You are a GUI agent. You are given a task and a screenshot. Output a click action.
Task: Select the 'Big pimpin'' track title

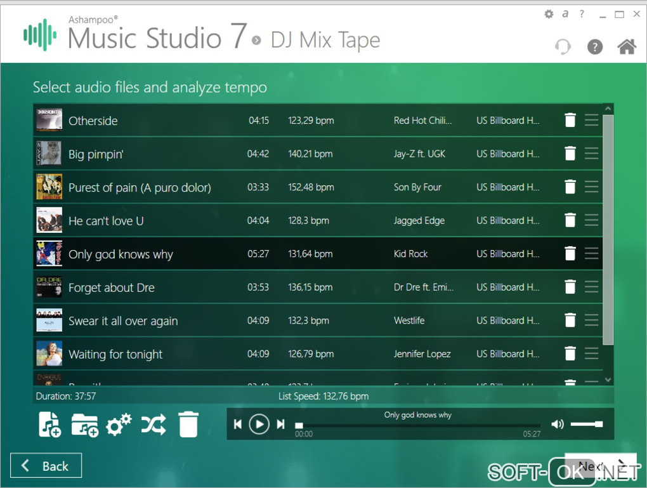click(x=96, y=154)
